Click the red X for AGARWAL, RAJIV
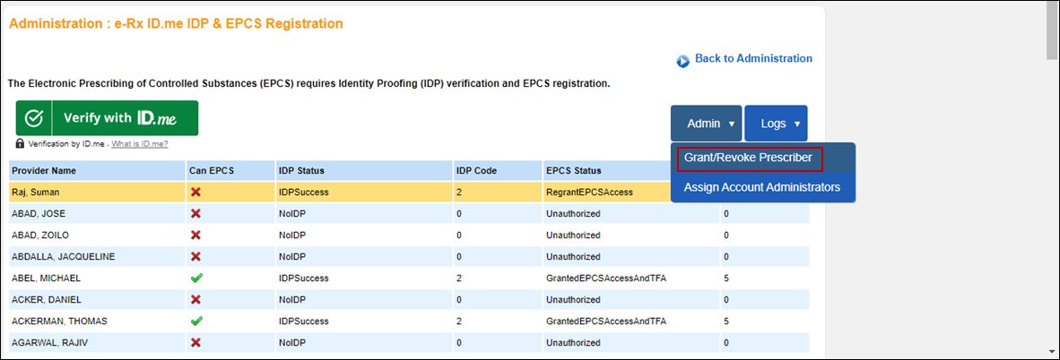 pyautogui.click(x=195, y=342)
